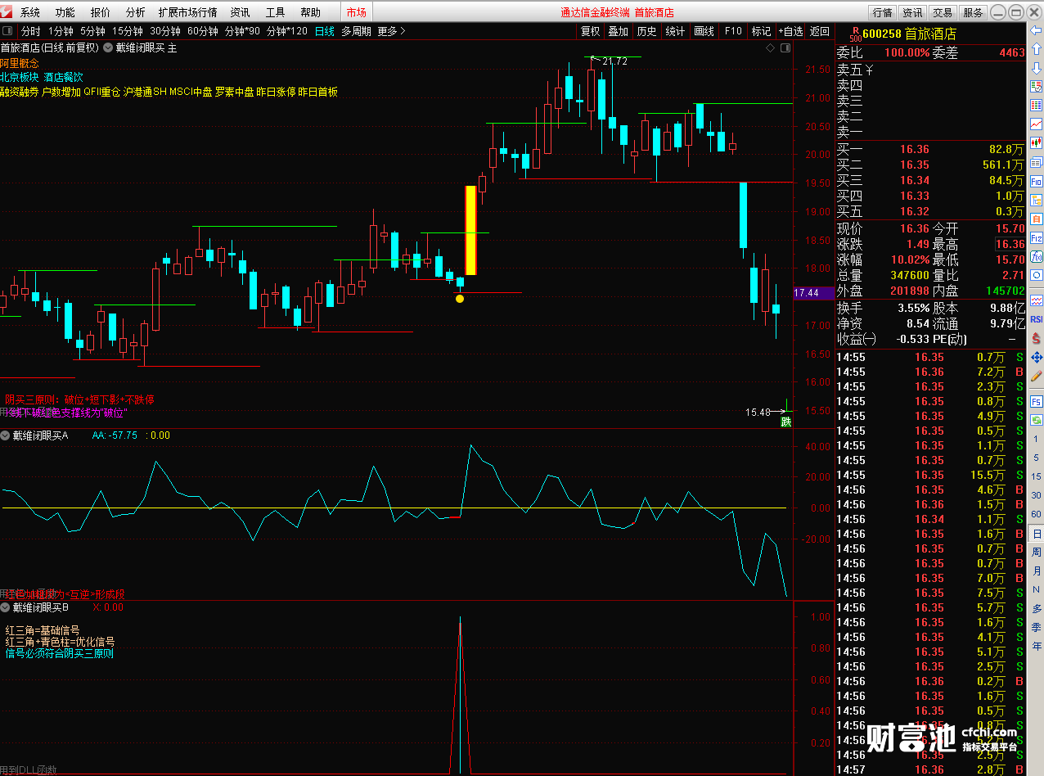
Task: Click the 行情 button at top right
Action: click(x=882, y=12)
